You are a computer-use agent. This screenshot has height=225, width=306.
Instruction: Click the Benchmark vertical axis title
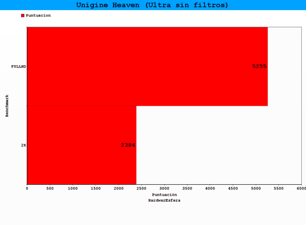(7, 106)
